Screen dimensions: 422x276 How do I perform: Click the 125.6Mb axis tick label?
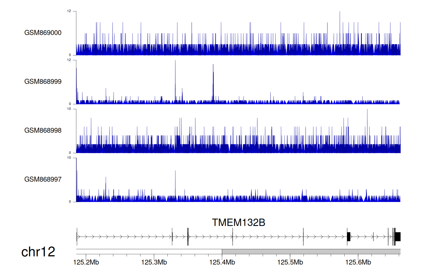(x=358, y=262)
